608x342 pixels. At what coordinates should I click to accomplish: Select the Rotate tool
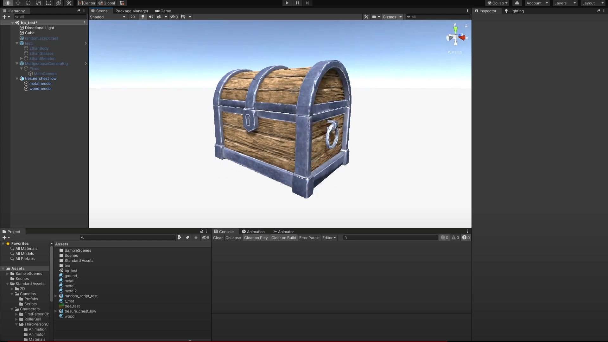(28, 3)
